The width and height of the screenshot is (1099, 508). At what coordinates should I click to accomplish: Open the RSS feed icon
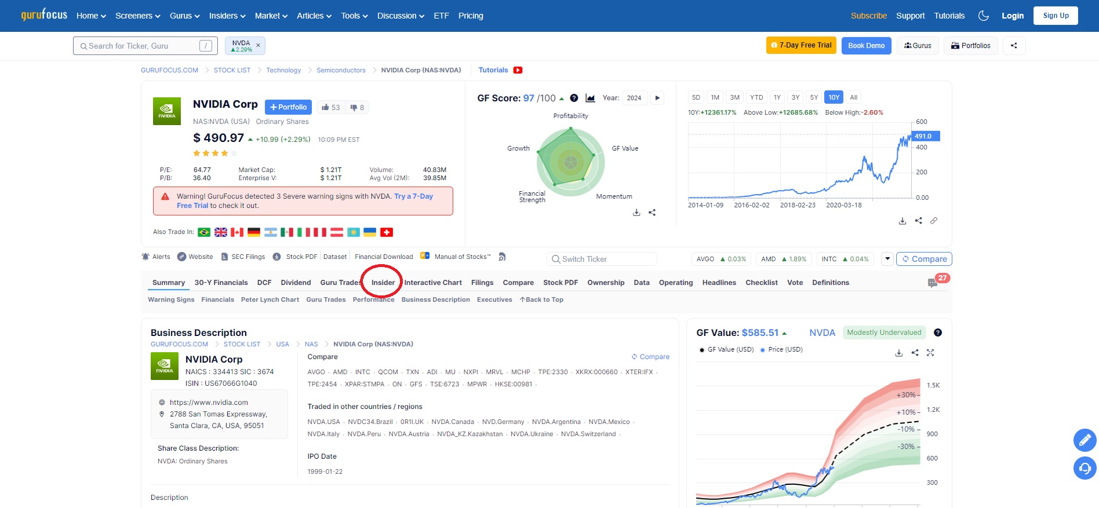coord(502,257)
